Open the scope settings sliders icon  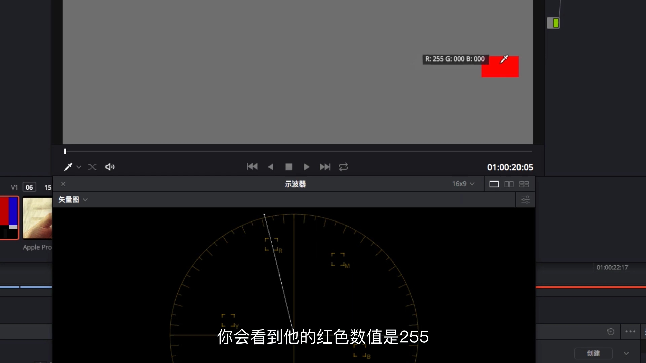[525, 199]
